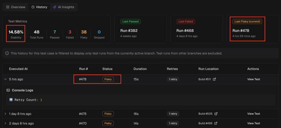Click View Test for Run #478
The height and width of the screenshot is (128, 281).
click(254, 79)
